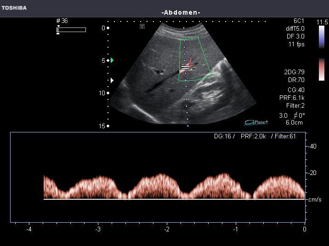Viewport: 329px width, 246px height.
Task: Click the 6C1 transducer label
Action: click(x=299, y=21)
